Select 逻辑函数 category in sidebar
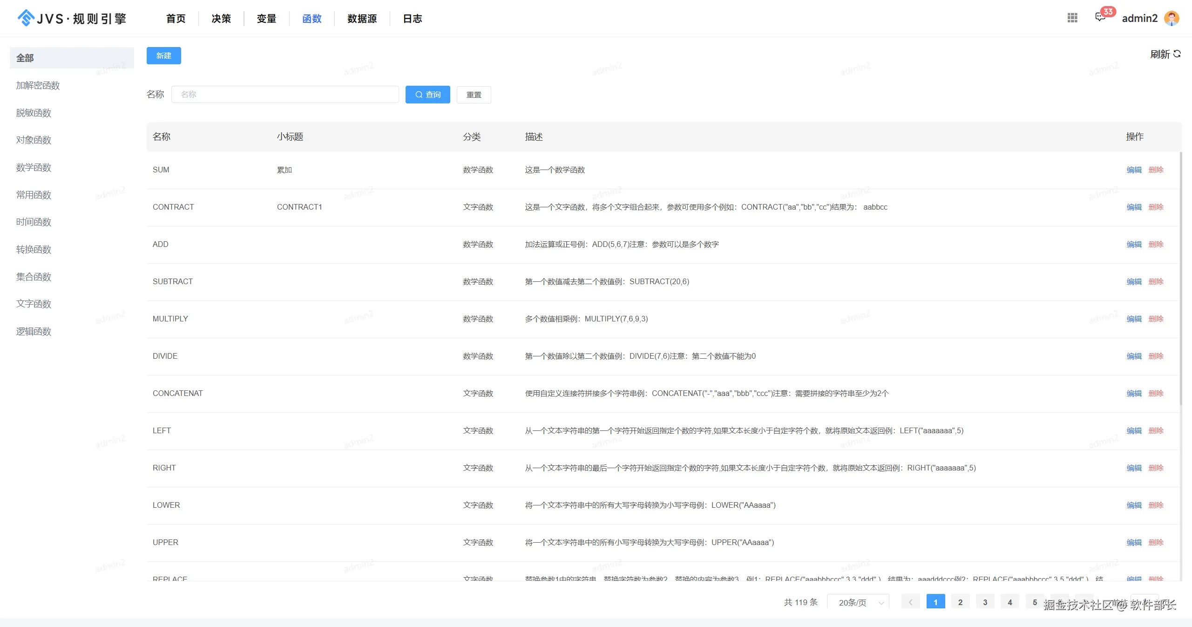Viewport: 1192px width, 627px height. point(34,331)
